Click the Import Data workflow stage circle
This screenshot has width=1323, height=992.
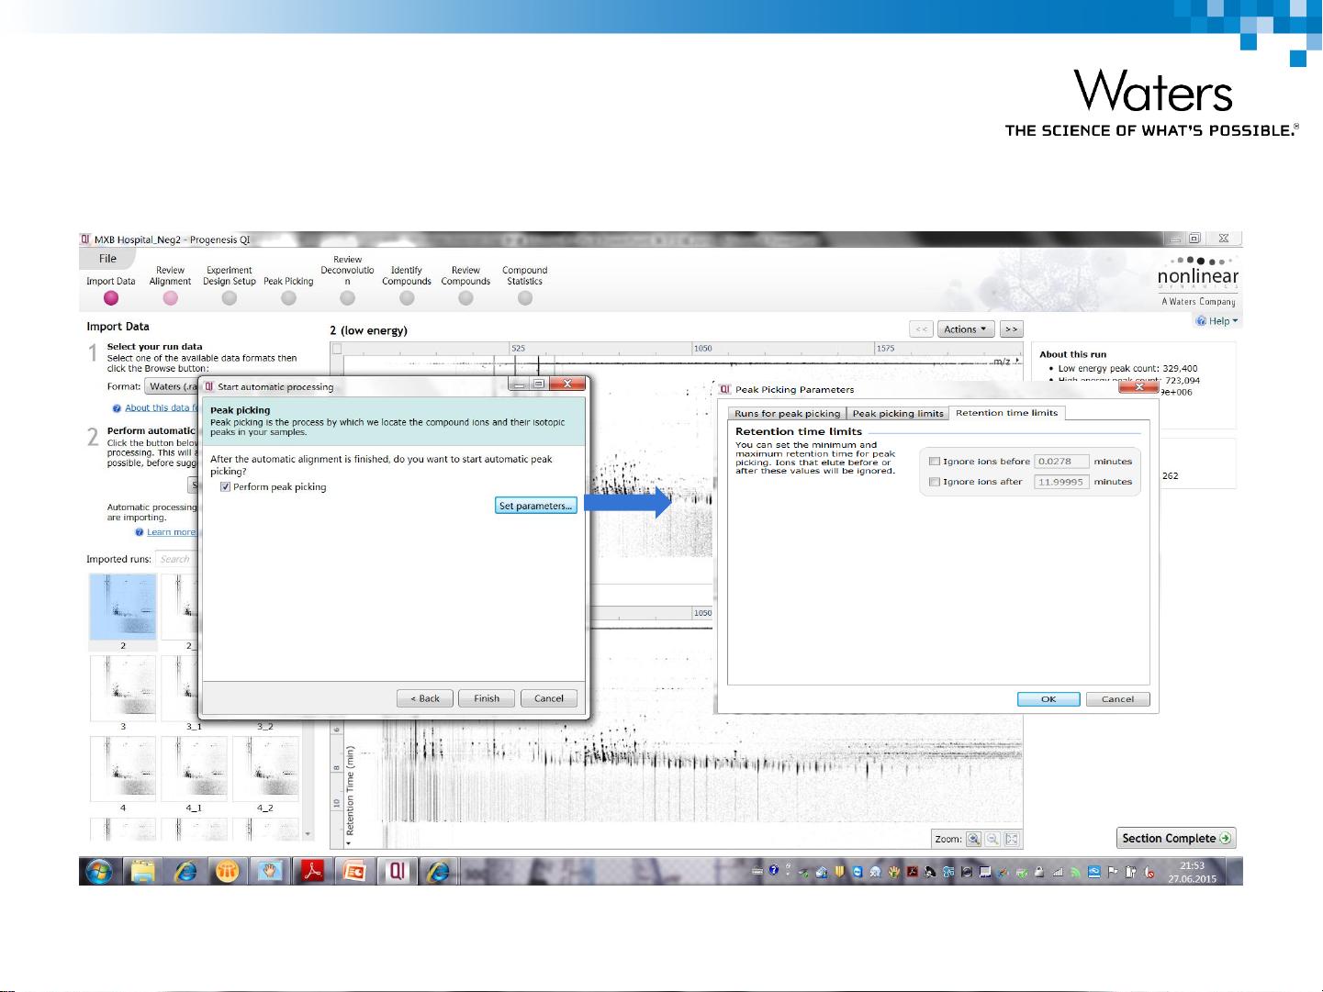click(111, 298)
